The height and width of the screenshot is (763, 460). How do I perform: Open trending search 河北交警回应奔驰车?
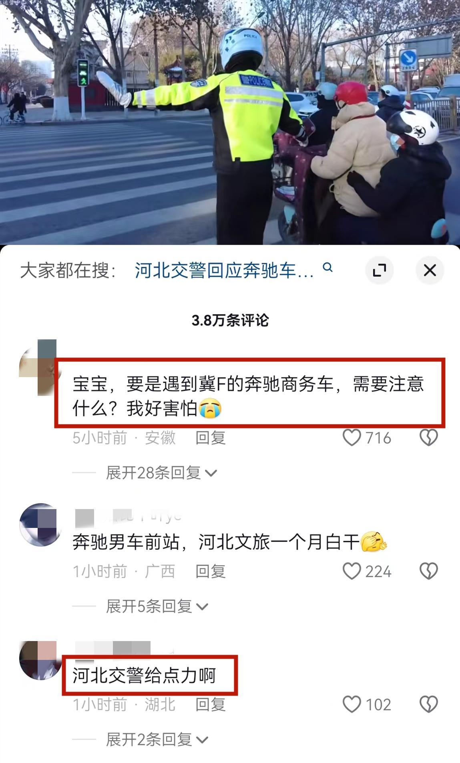[x=224, y=271]
